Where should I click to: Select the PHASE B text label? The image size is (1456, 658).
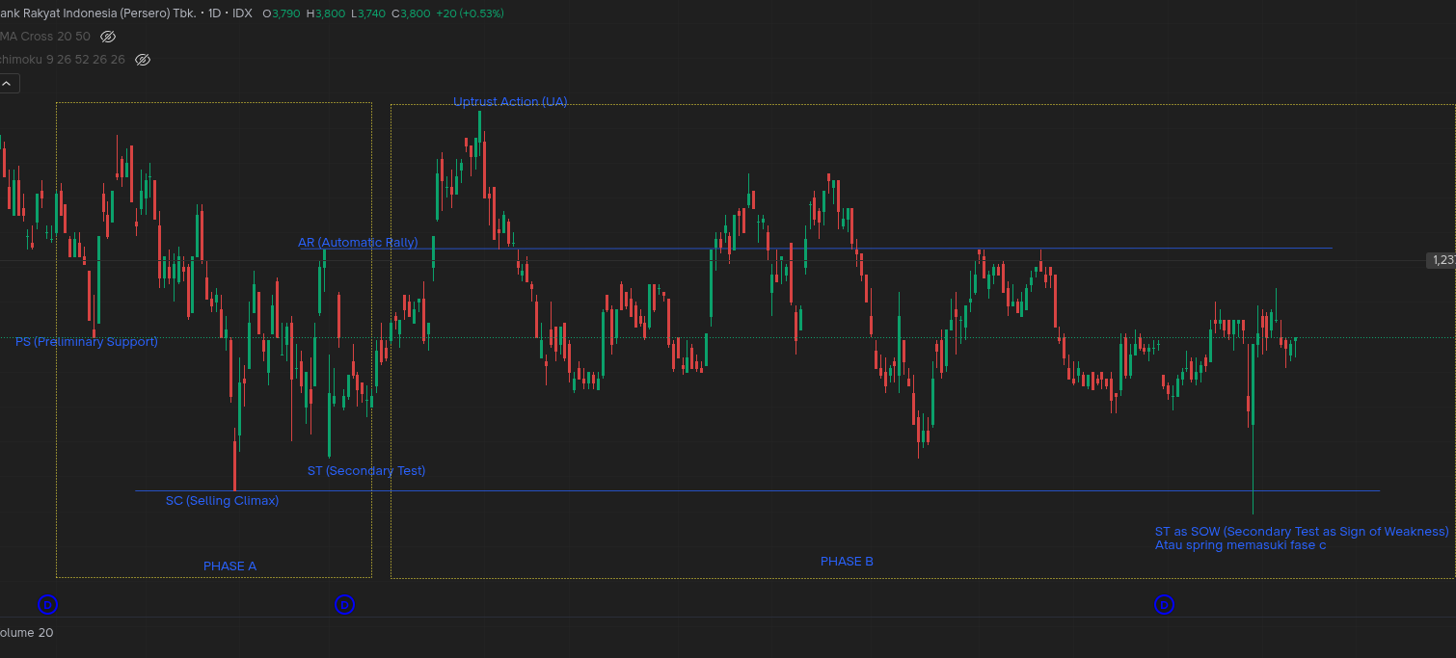847,562
